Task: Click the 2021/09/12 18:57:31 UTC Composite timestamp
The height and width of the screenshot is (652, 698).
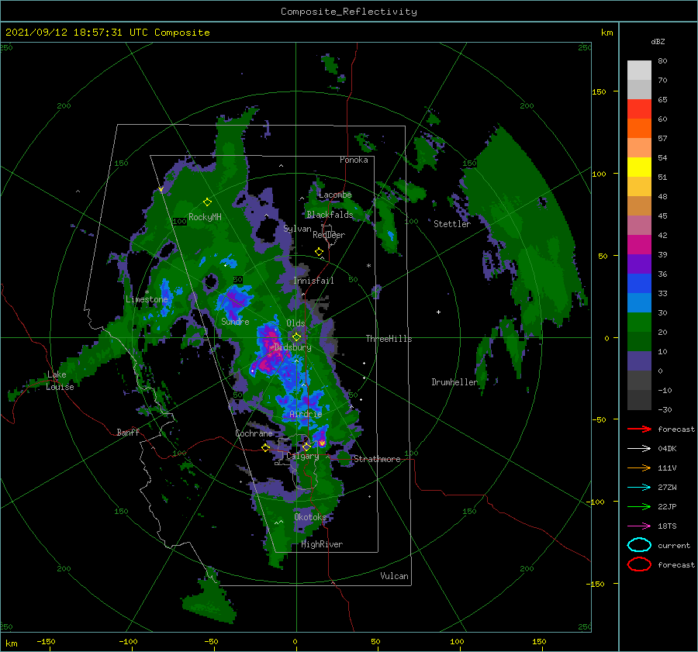Action: [x=107, y=33]
